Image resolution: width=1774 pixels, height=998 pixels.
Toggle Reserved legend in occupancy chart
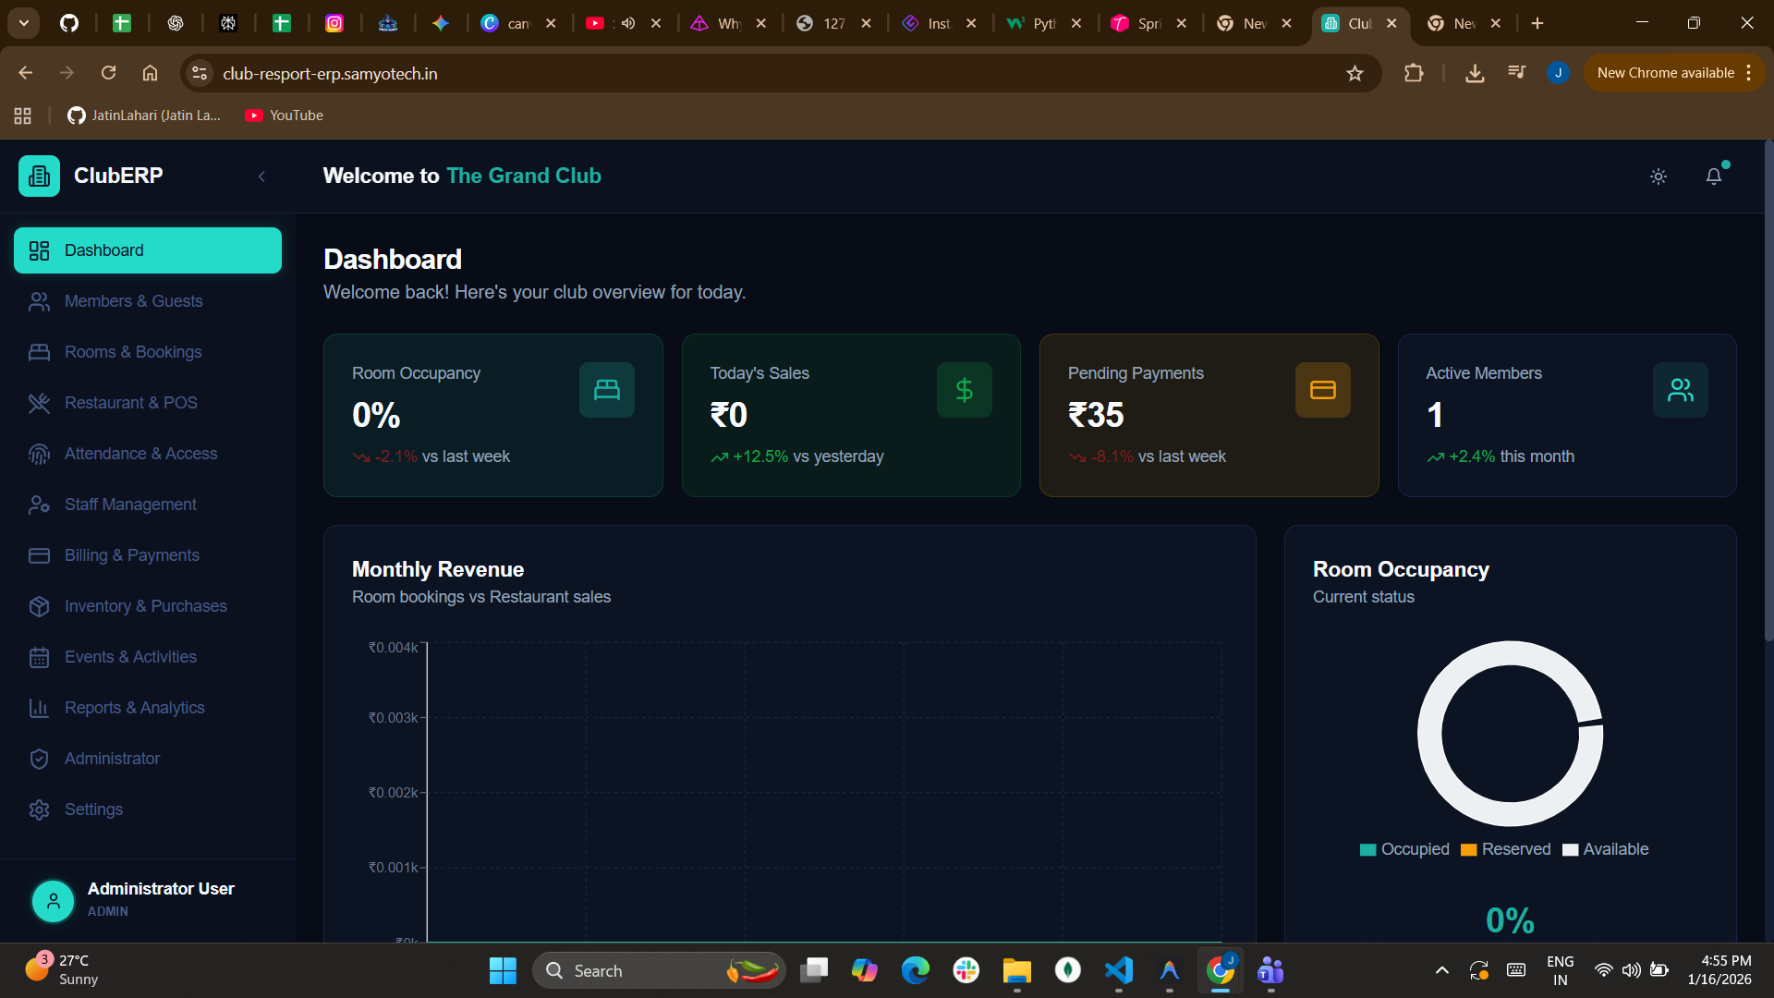(x=1505, y=849)
